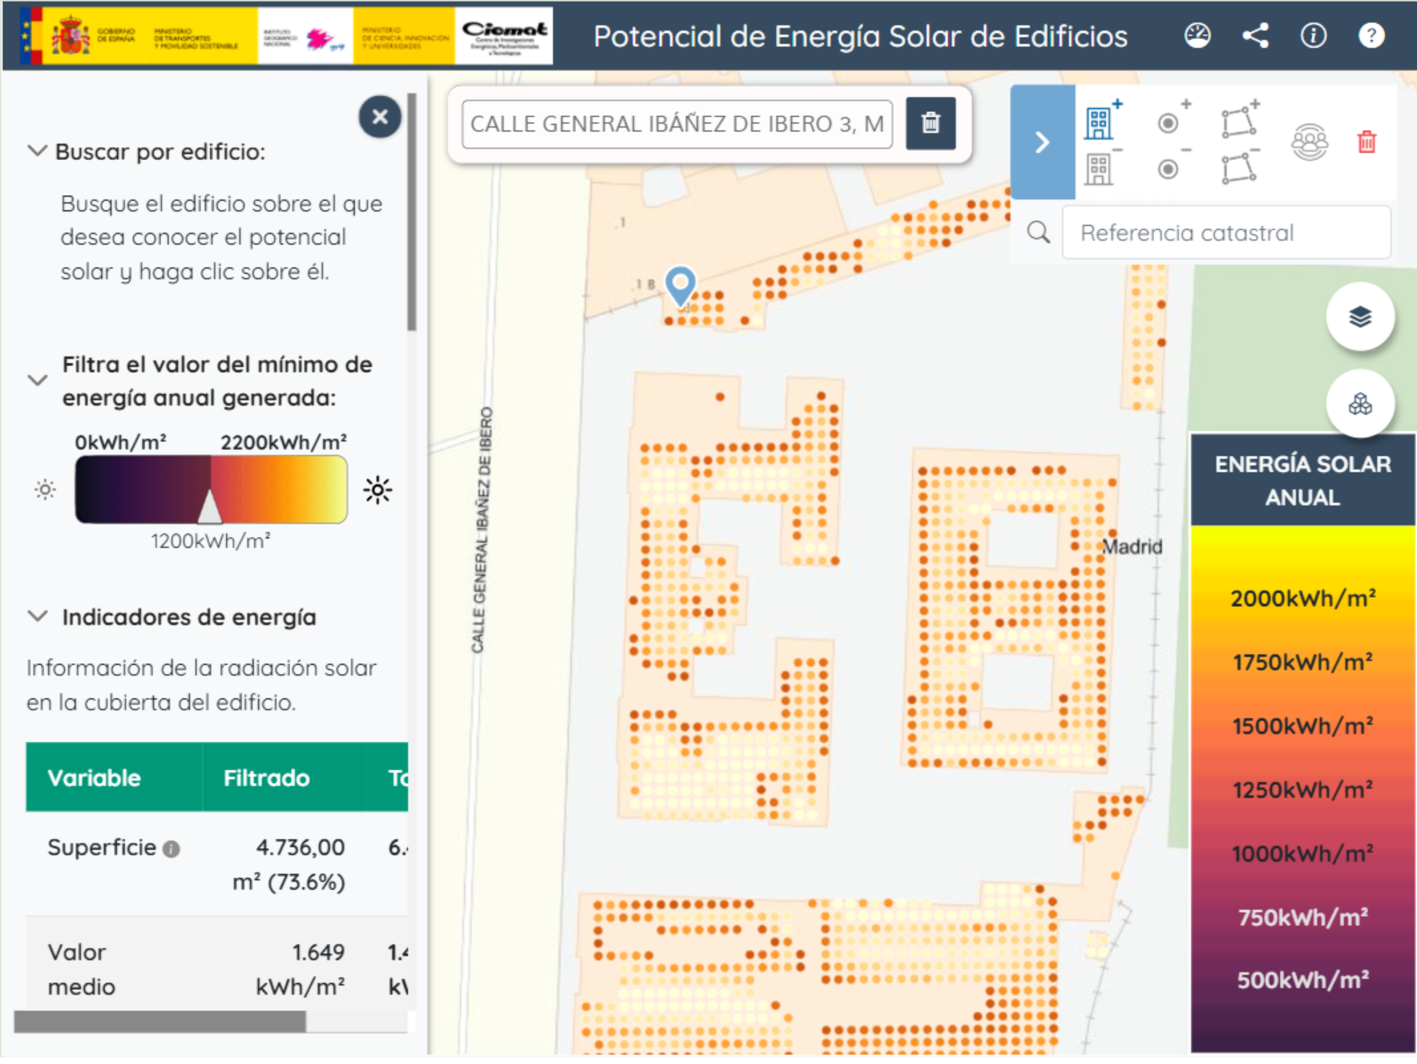This screenshot has width=1417, height=1064.
Task: Open the dashboard gauge icon in header
Action: (x=1197, y=36)
